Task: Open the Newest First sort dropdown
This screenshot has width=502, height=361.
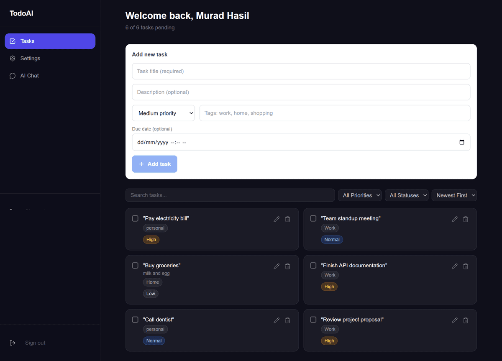Action: click(454, 195)
